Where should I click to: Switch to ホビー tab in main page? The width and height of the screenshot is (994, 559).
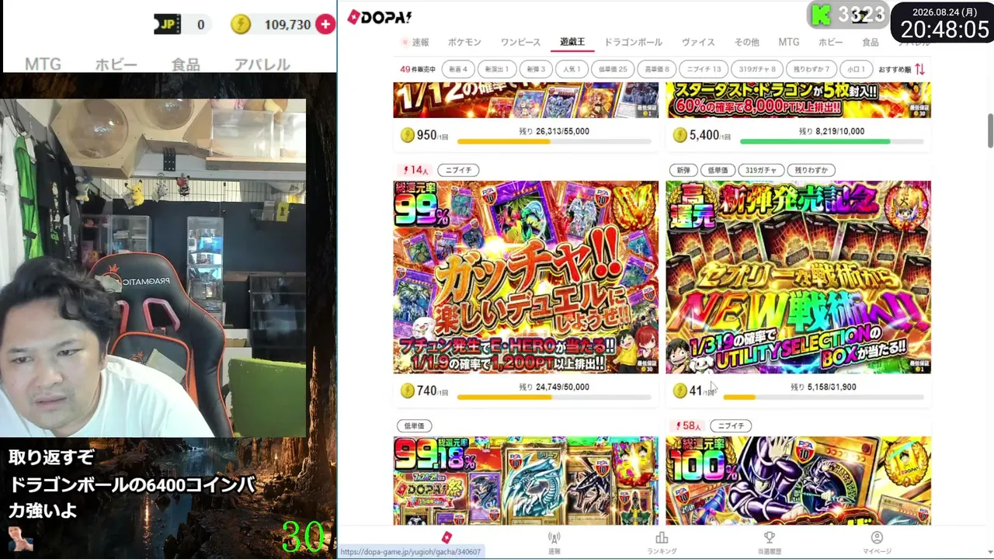829,43
